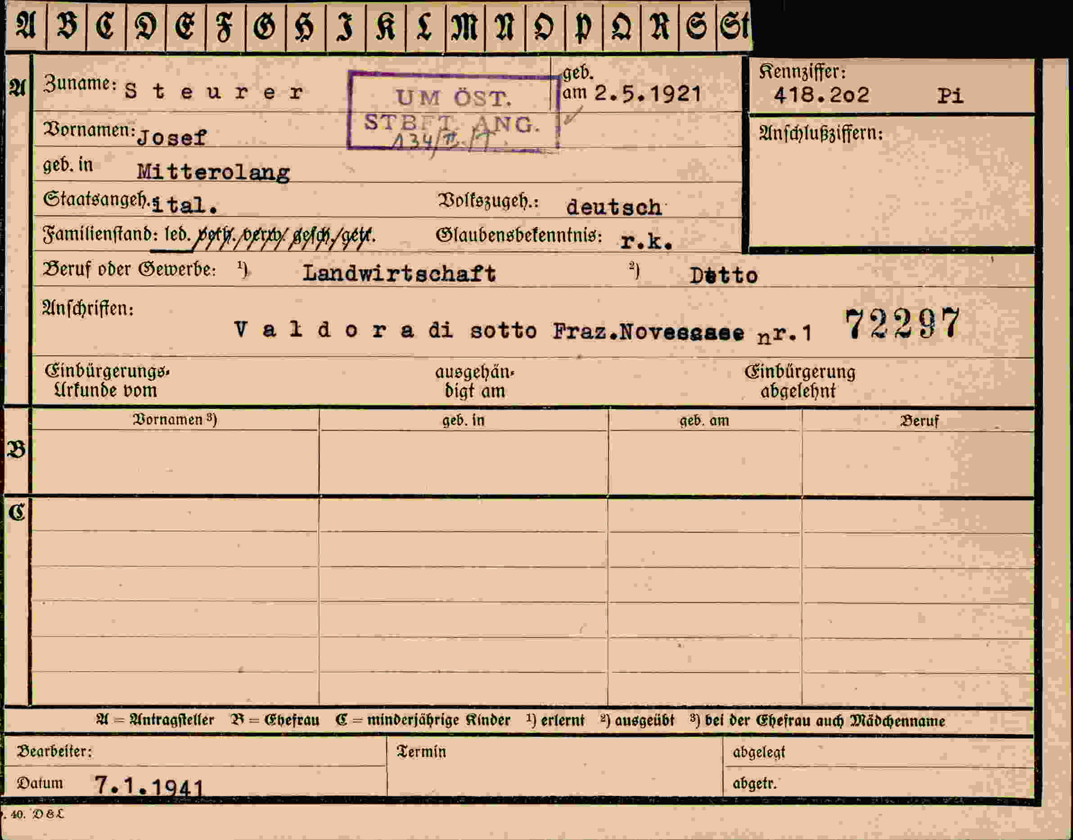Select the G index tab

click(x=266, y=26)
